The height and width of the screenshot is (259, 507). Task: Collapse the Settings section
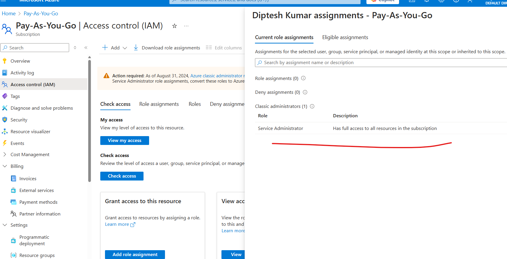(4, 225)
